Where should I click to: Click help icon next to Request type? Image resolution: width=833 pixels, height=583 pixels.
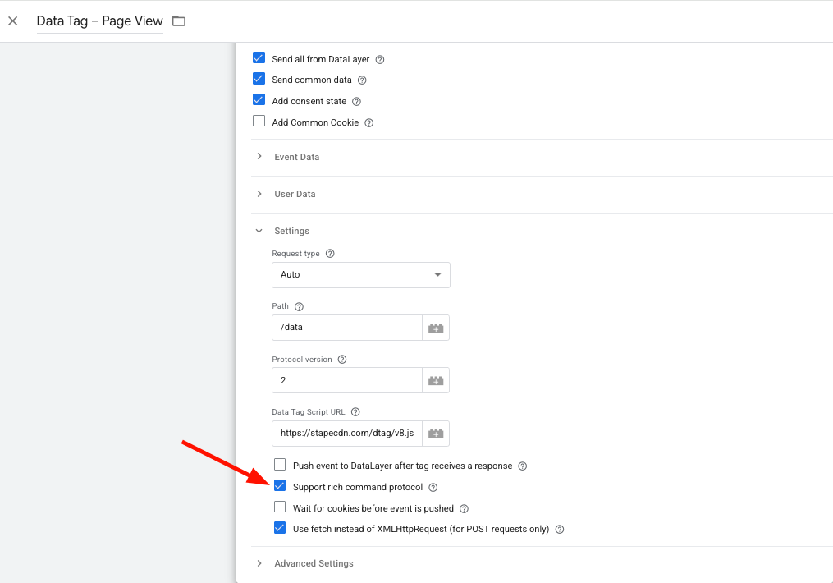point(330,254)
